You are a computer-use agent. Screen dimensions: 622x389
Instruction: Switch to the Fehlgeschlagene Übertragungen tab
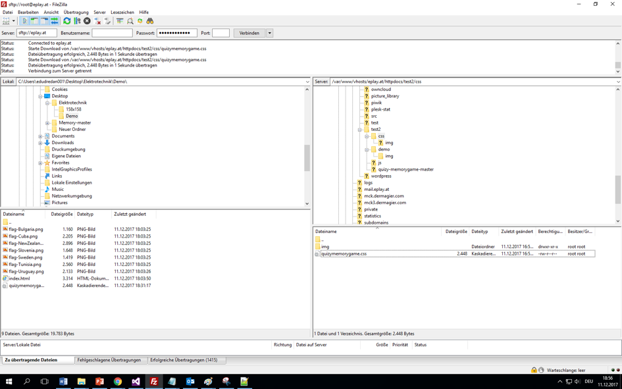[x=109, y=360]
